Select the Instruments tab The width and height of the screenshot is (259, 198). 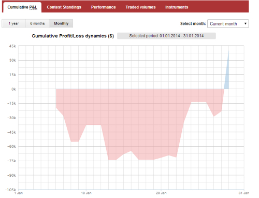177,7
